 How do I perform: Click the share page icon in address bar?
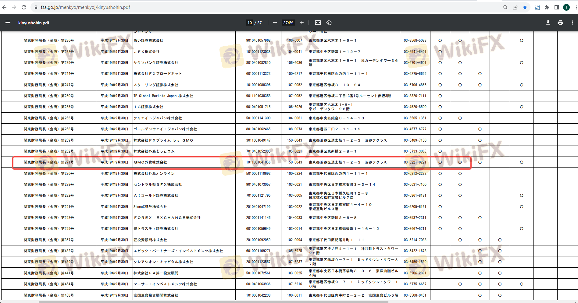(515, 7)
